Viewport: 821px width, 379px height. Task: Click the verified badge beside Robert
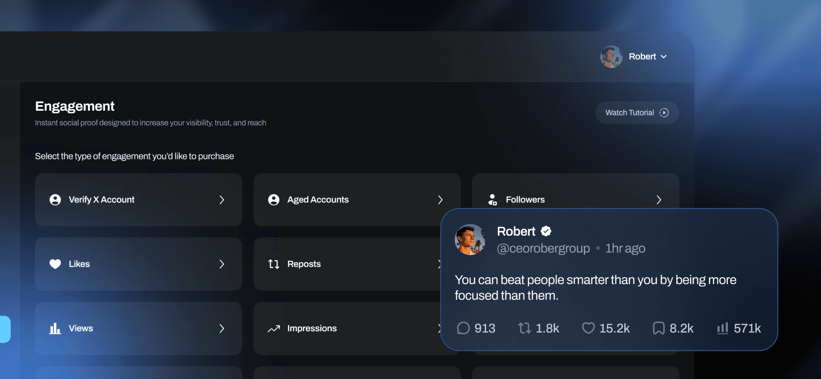tap(546, 231)
